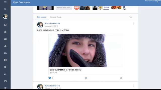Open friends single-person icon
The height and width of the screenshot is (90, 161).
5,46
